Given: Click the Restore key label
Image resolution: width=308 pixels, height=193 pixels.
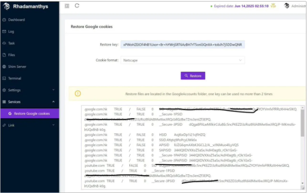Looking at the screenshot, I should tap(109, 45).
